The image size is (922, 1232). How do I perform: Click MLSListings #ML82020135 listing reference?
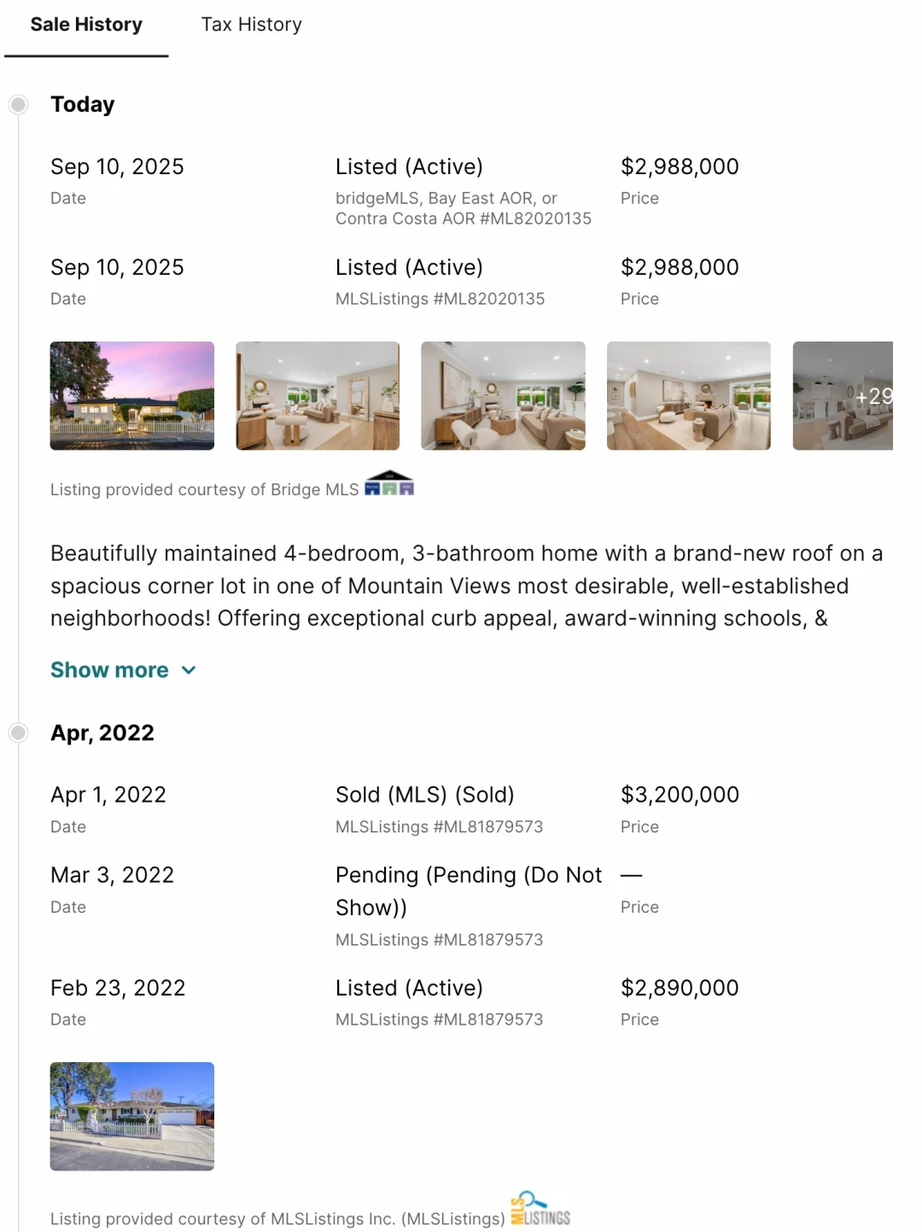coord(440,299)
